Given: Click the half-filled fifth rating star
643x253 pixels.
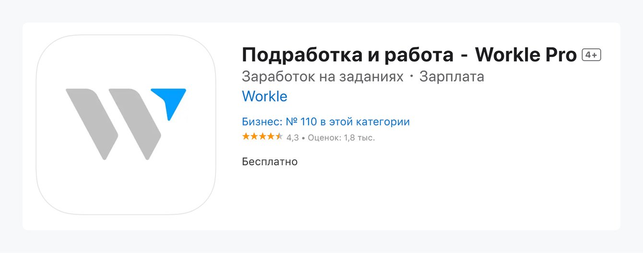Looking at the screenshot, I should click(x=279, y=137).
